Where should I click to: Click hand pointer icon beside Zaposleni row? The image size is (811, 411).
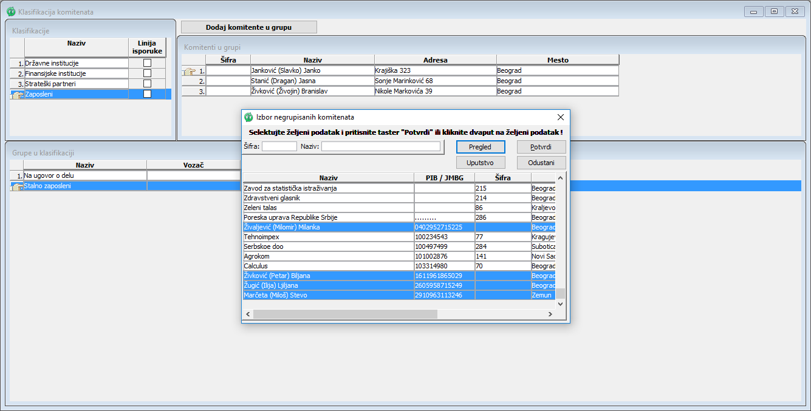click(x=17, y=95)
